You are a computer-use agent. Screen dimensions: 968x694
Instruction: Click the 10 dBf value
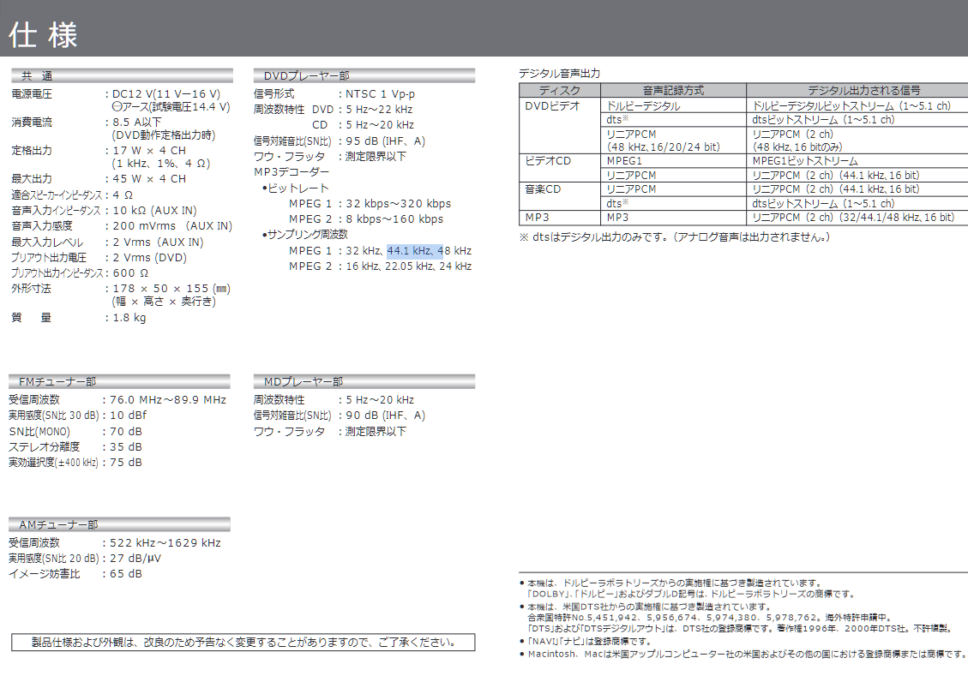(x=129, y=416)
